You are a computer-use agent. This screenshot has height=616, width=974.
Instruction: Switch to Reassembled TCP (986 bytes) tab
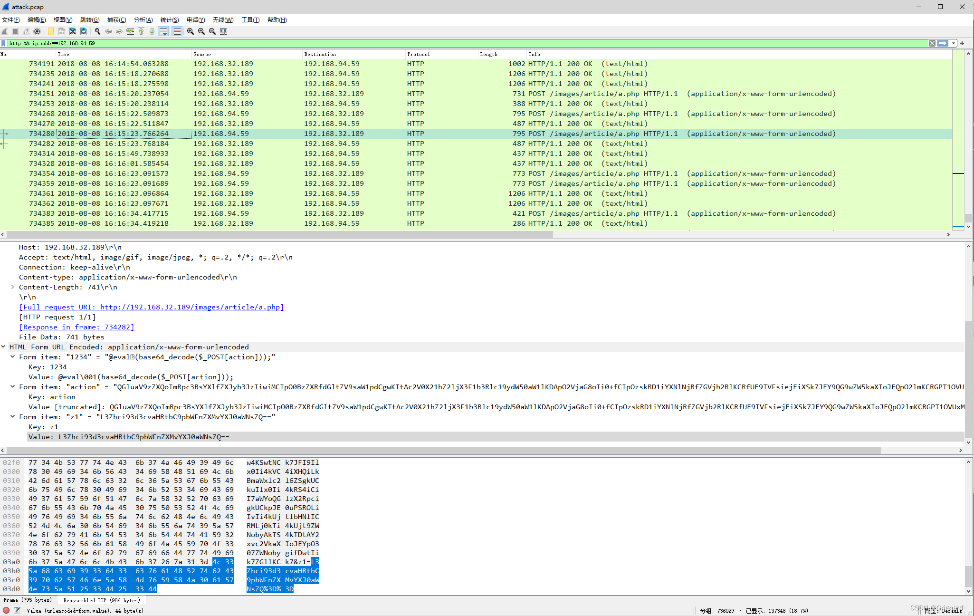click(102, 600)
